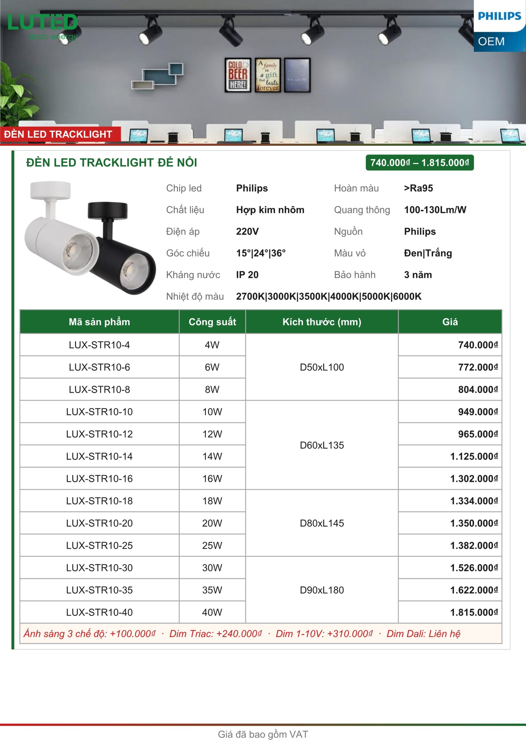Select product code LUX-STR10-18
The width and height of the screenshot is (526, 744).
point(100,501)
